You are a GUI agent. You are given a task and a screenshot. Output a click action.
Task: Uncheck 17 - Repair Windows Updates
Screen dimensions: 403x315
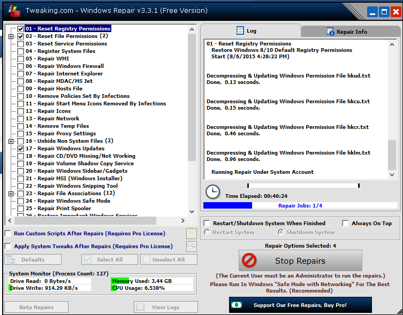coord(20,149)
